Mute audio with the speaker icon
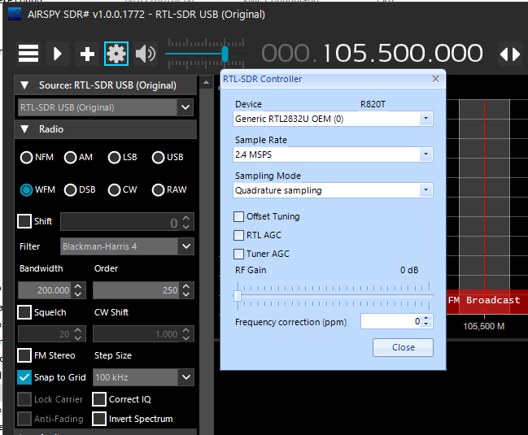This screenshot has width=528, height=435. click(146, 54)
